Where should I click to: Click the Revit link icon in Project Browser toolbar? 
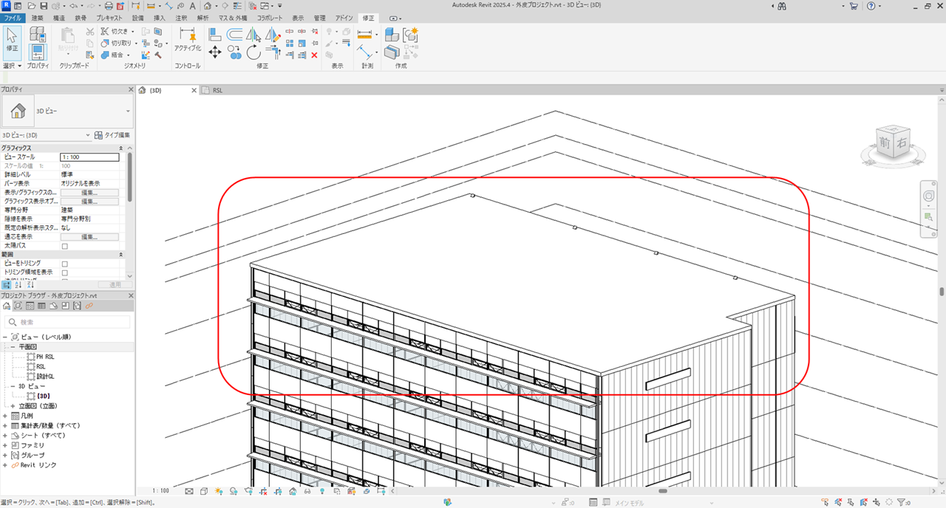pyautogui.click(x=89, y=306)
